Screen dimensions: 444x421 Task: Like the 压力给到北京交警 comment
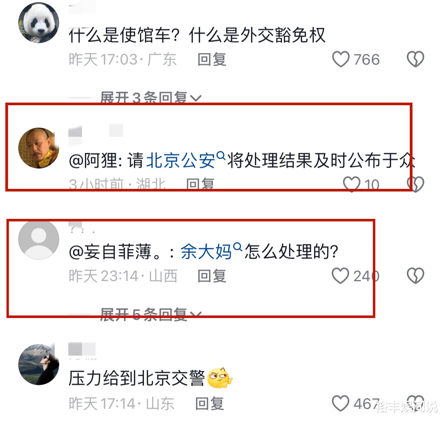(340, 403)
